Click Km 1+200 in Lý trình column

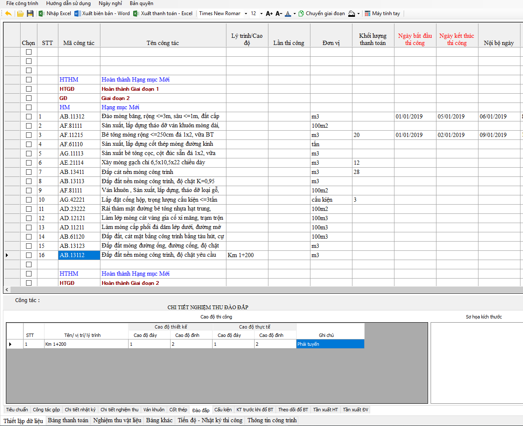point(247,255)
